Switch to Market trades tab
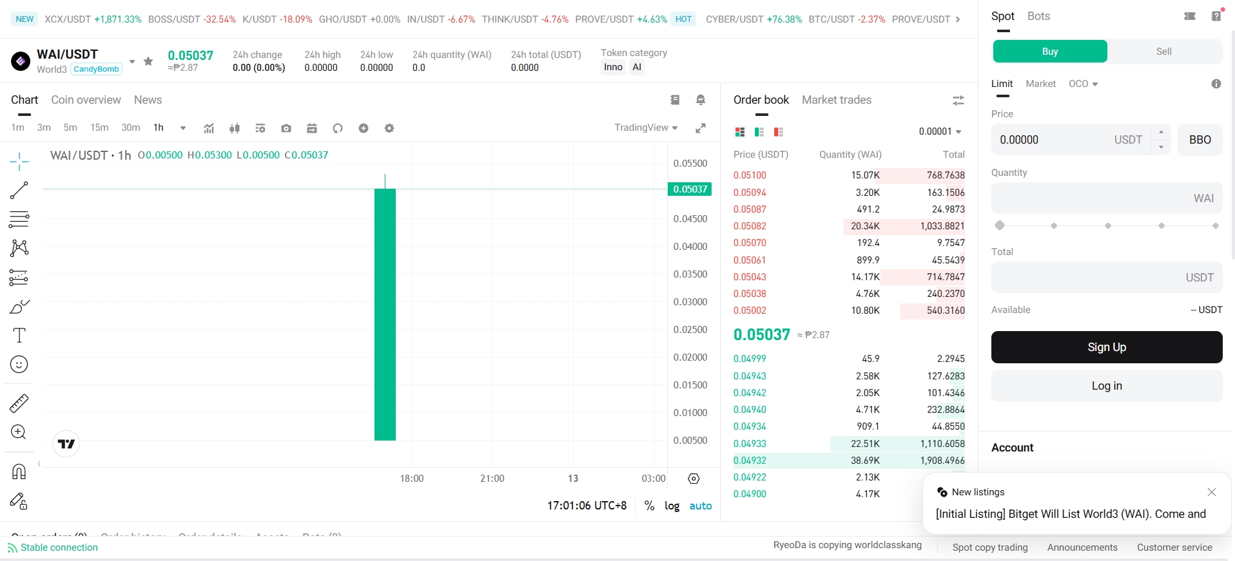Image resolution: width=1235 pixels, height=561 pixels. pos(836,100)
